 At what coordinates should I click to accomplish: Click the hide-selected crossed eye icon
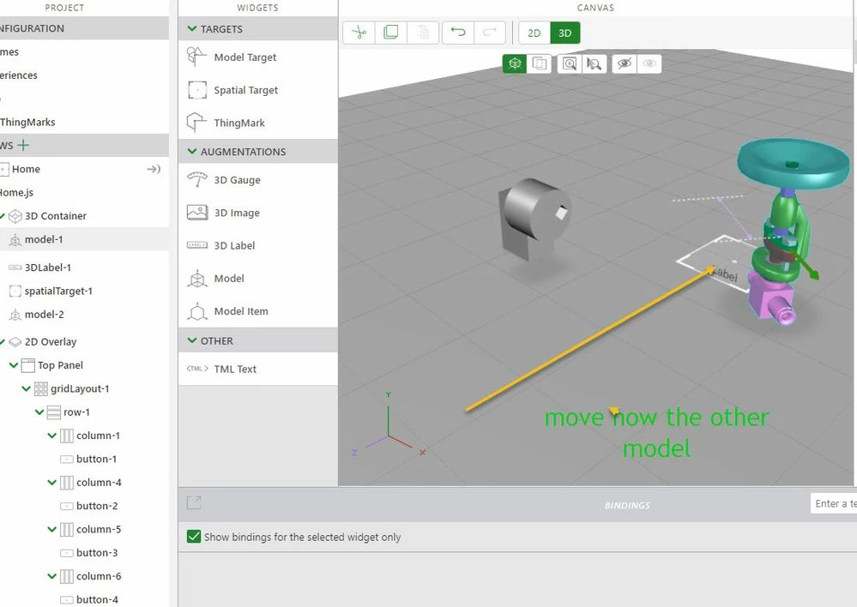(x=625, y=64)
